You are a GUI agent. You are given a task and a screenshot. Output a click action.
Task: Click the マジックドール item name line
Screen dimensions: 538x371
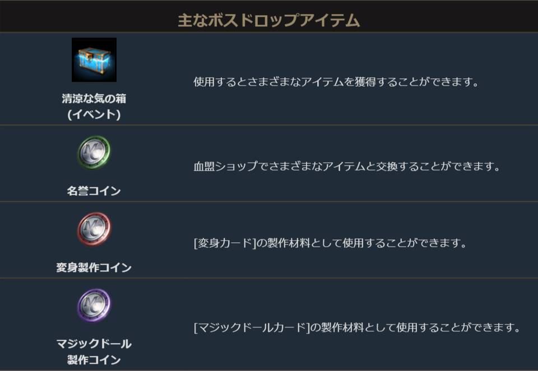94,344
